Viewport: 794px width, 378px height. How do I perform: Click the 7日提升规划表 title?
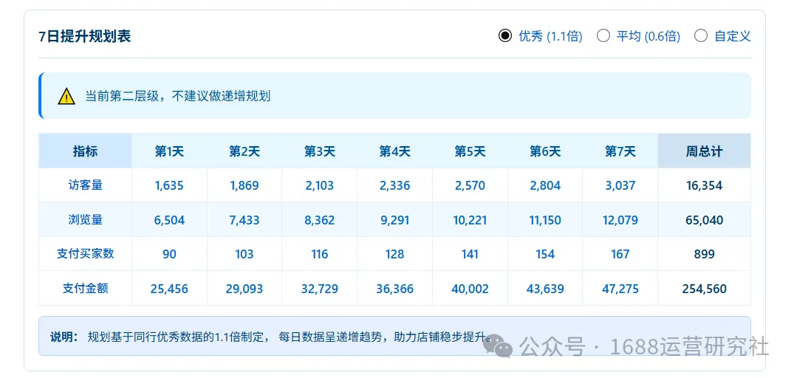(85, 36)
